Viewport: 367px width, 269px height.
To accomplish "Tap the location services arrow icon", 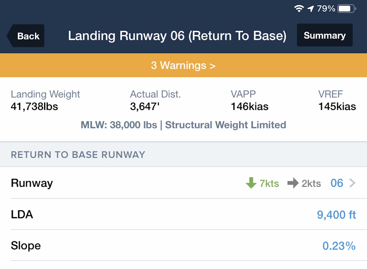I will 310,9.
